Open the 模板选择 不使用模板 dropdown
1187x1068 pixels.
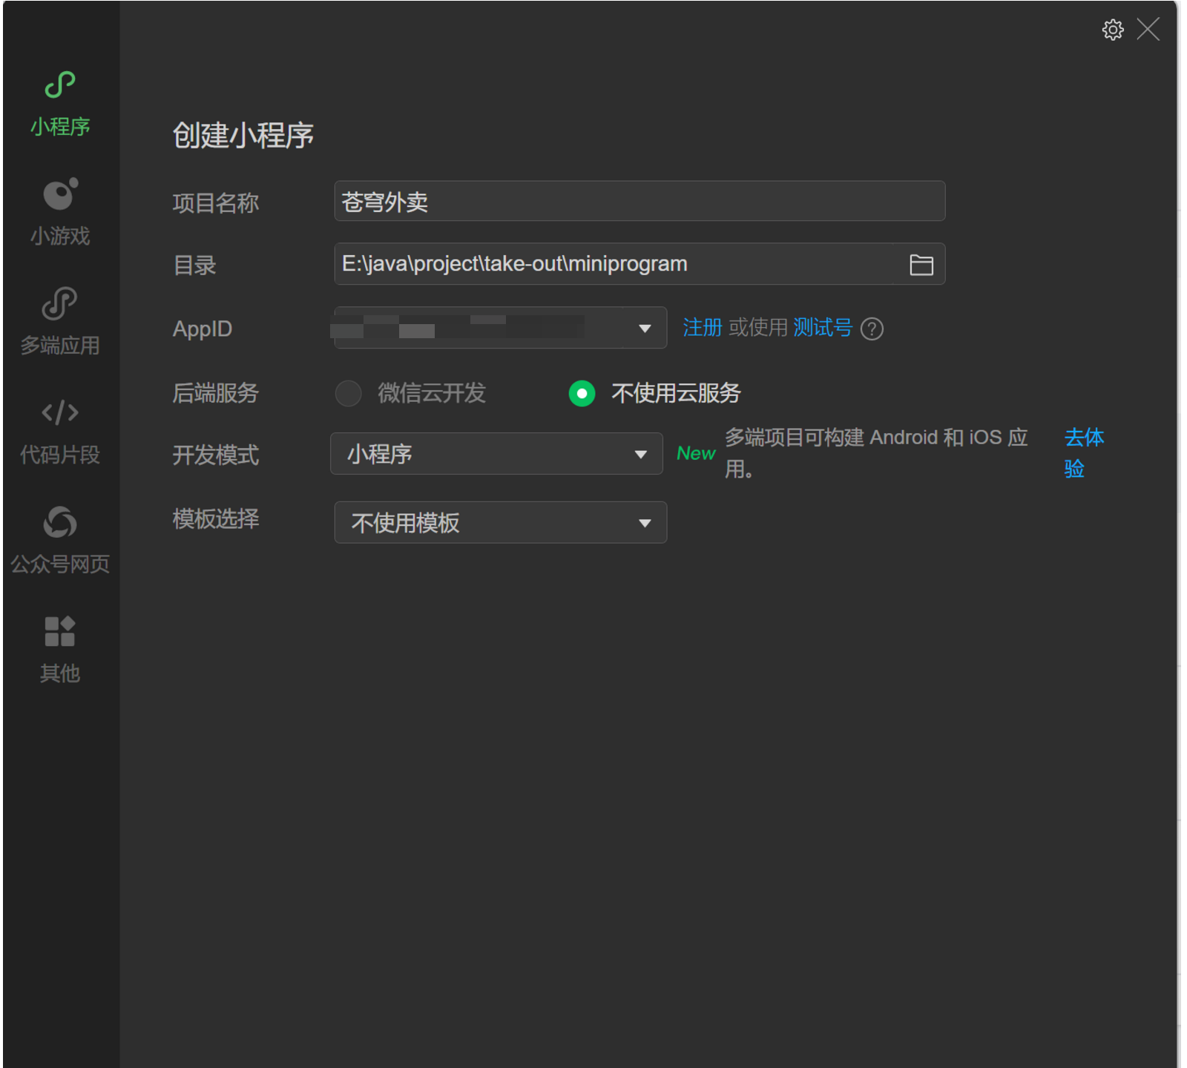[500, 523]
